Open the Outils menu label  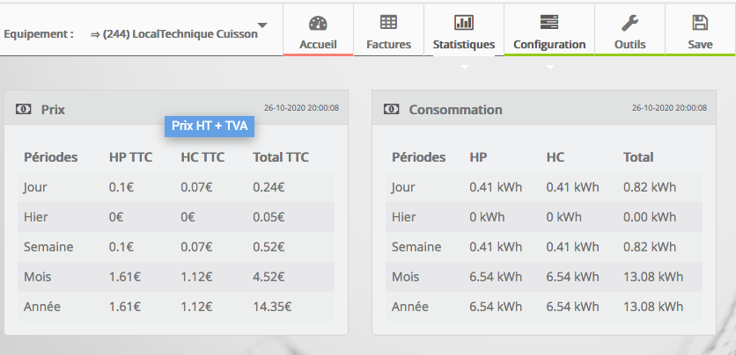pyautogui.click(x=629, y=44)
